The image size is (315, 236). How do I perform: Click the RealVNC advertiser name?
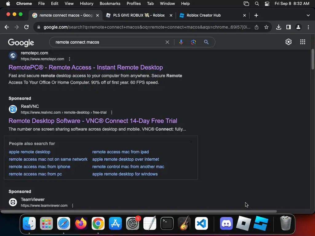coord(30,106)
